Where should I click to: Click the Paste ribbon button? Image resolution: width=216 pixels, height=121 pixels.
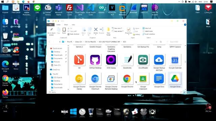coord(64,31)
